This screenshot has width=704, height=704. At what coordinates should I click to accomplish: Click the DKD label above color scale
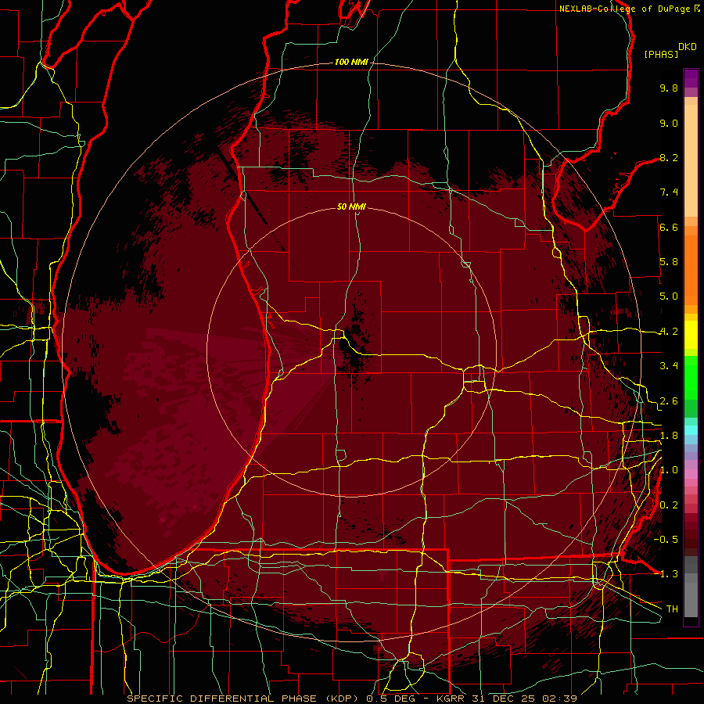click(688, 47)
